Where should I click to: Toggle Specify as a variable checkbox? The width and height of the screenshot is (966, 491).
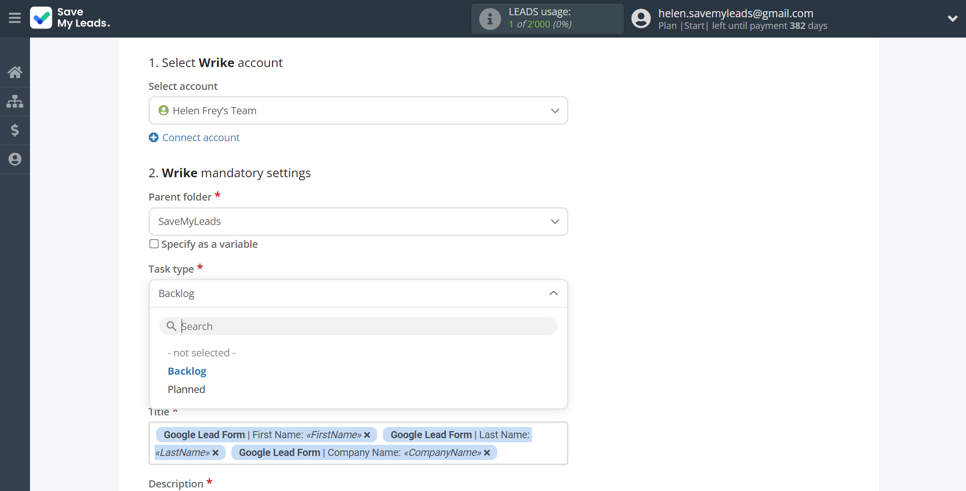(154, 244)
